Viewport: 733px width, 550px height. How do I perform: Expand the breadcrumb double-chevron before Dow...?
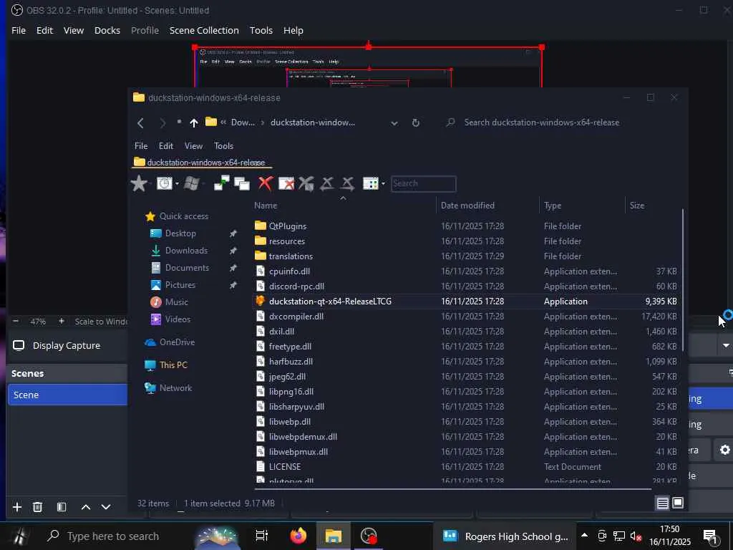click(223, 122)
